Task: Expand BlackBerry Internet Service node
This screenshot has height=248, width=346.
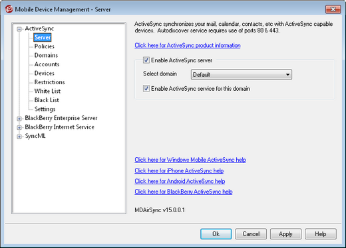Action: pos(19,127)
